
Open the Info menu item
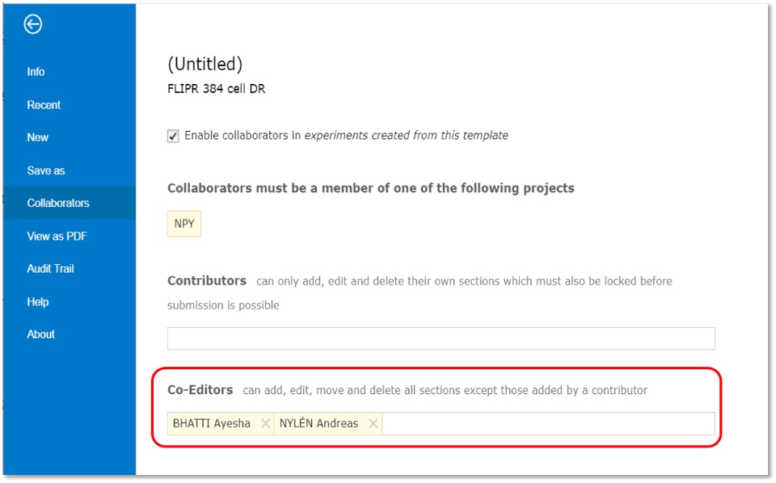point(36,72)
